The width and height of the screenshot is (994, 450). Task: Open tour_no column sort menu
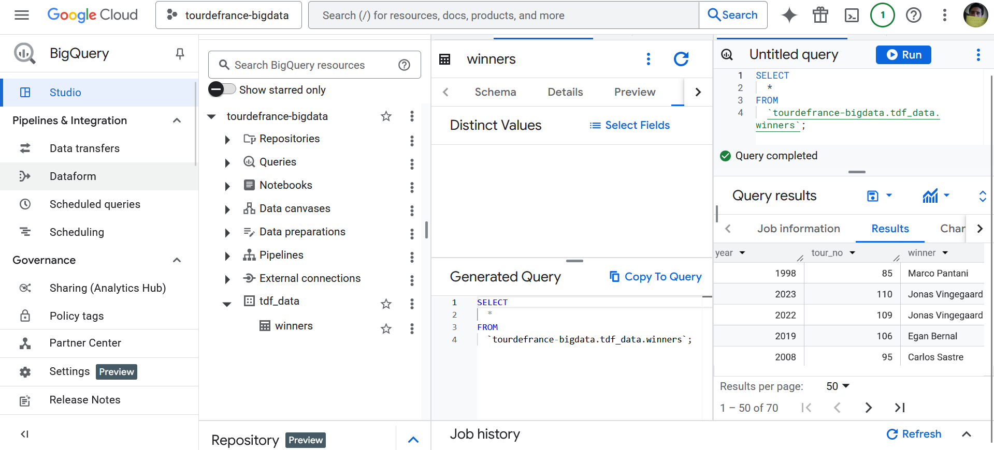(852, 253)
